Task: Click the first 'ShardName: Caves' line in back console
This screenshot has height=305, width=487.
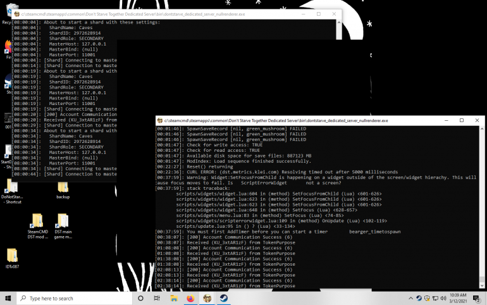Action: [x=52, y=28]
